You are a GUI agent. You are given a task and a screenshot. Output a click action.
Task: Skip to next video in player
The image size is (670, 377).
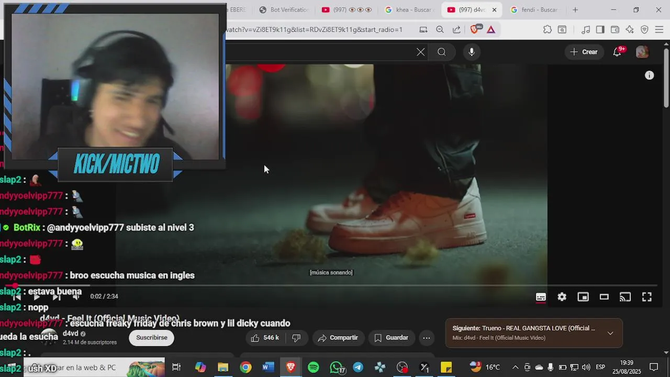click(x=56, y=297)
